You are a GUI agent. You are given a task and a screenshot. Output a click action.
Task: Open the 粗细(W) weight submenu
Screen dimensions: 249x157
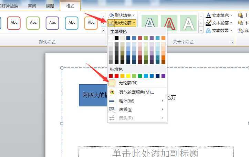click(137, 101)
